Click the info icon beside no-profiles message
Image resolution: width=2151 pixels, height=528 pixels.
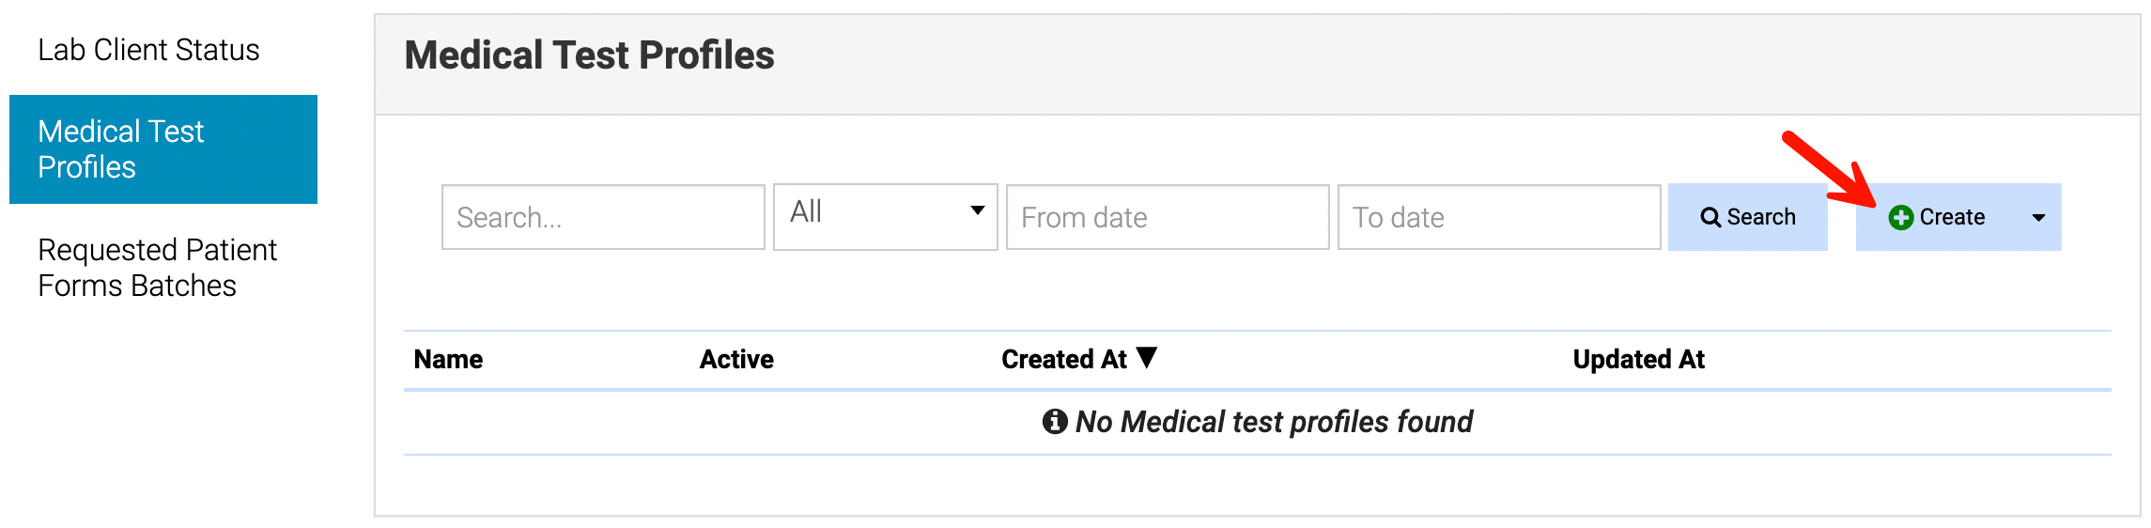(x=1055, y=422)
